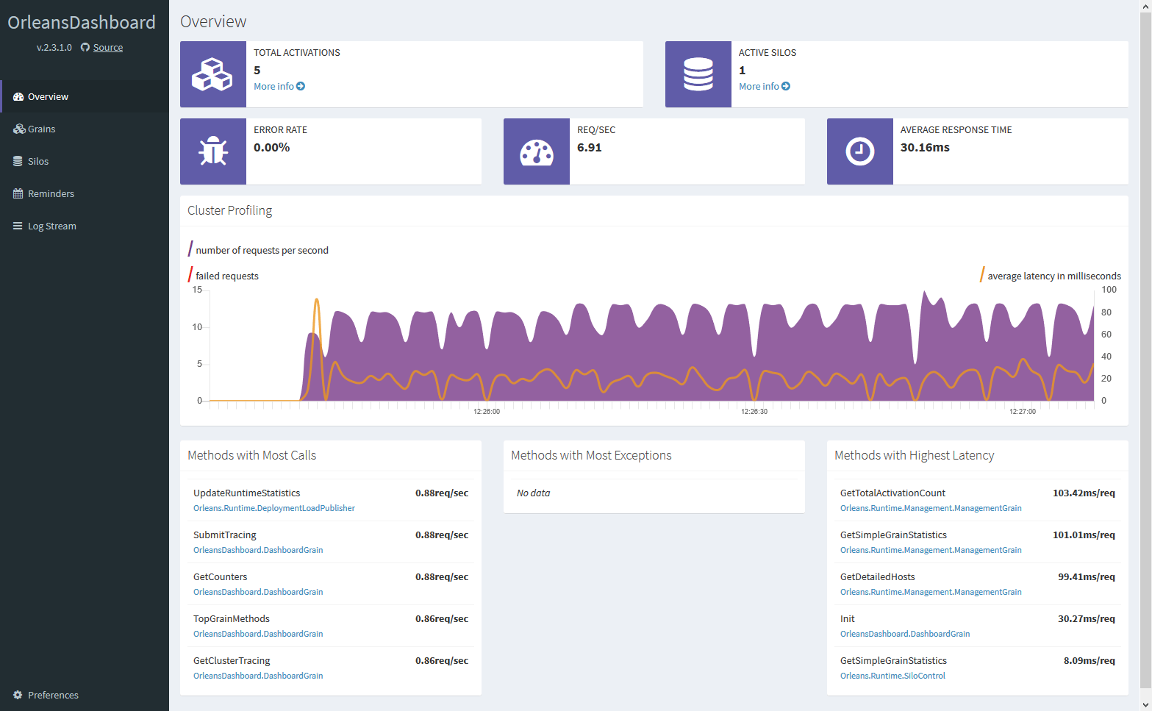This screenshot has height=711, width=1152.
Task: Click the Average Response Time clock icon
Action: coord(859,151)
